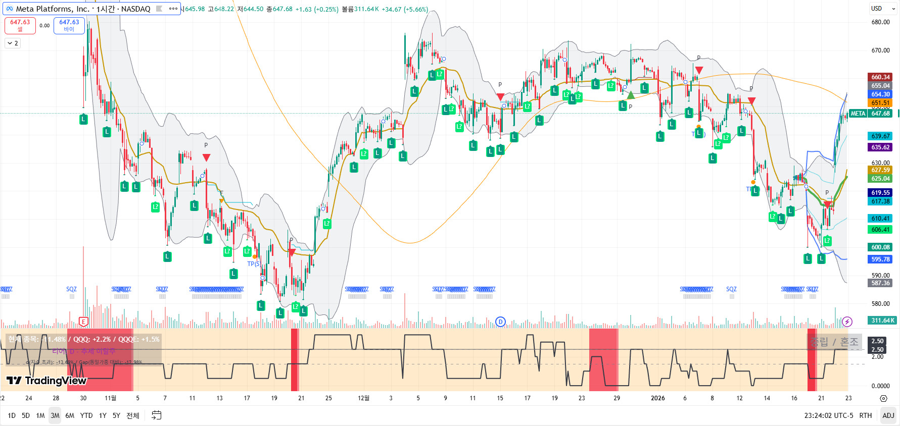Click the 2026 year label on time axis
The height and width of the screenshot is (426, 900).
tap(658, 398)
